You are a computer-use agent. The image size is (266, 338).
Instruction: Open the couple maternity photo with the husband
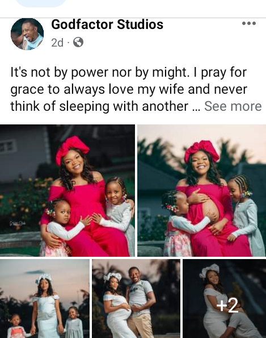136,299
